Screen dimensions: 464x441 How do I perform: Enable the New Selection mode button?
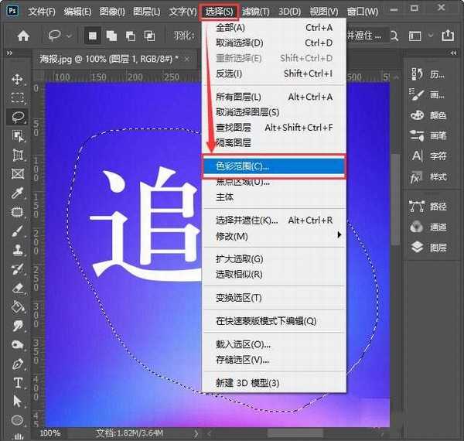coord(92,36)
